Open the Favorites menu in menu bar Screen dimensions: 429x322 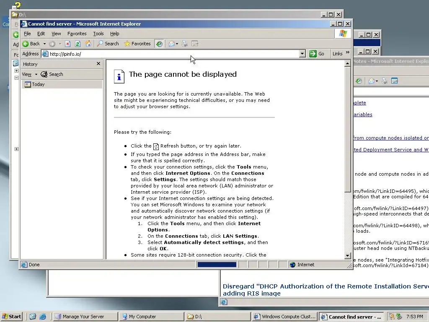click(77, 34)
